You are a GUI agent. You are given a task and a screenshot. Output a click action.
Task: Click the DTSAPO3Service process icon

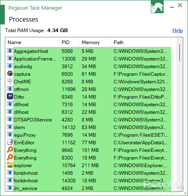[10, 119]
